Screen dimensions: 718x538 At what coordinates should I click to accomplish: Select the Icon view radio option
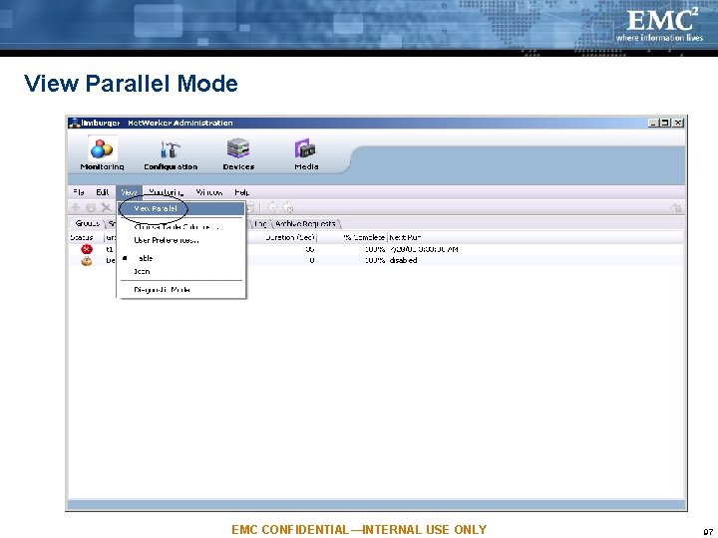tap(181, 272)
